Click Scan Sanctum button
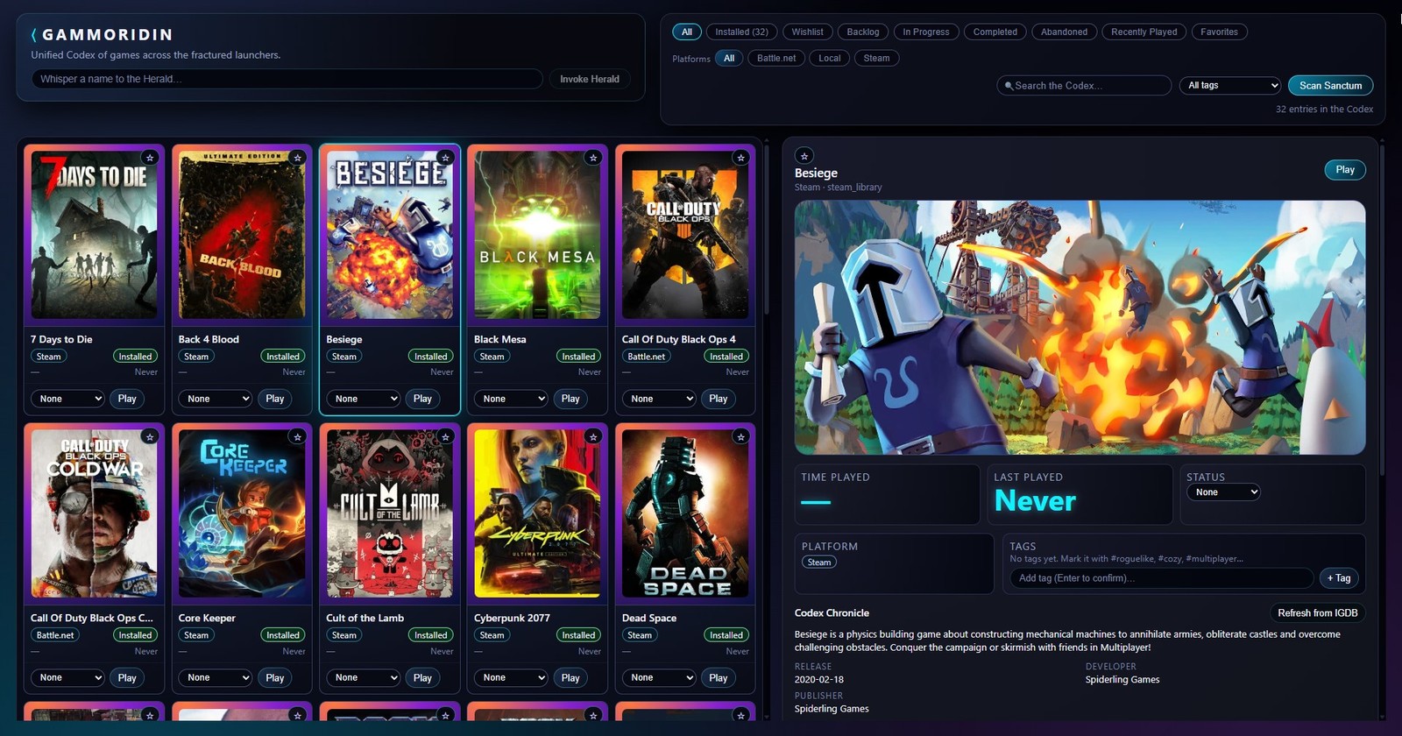Image resolution: width=1402 pixels, height=736 pixels. pos(1330,85)
